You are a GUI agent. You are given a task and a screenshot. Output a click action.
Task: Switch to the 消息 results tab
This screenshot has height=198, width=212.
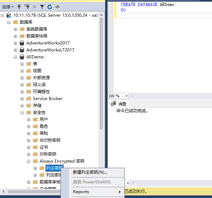point(119,104)
